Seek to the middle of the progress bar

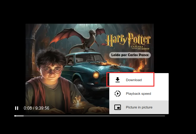point(90,116)
